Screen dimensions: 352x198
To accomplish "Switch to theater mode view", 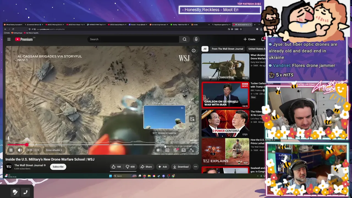I will 184,150.
